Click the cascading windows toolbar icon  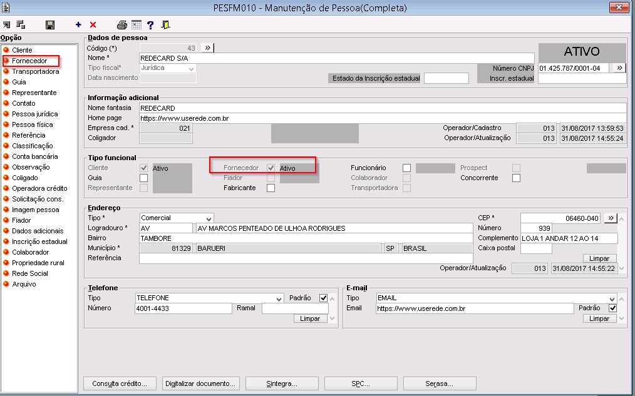(x=21, y=24)
